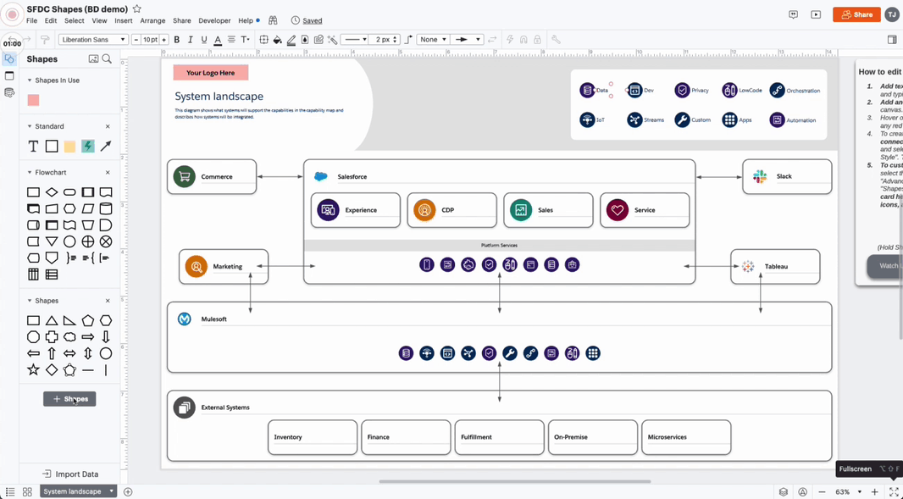Open the end arrow style dropdown
Screen dimensions: 903x499
point(467,40)
